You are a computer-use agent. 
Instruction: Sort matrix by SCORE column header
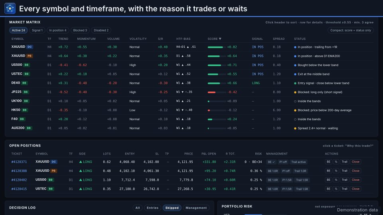[214, 39]
